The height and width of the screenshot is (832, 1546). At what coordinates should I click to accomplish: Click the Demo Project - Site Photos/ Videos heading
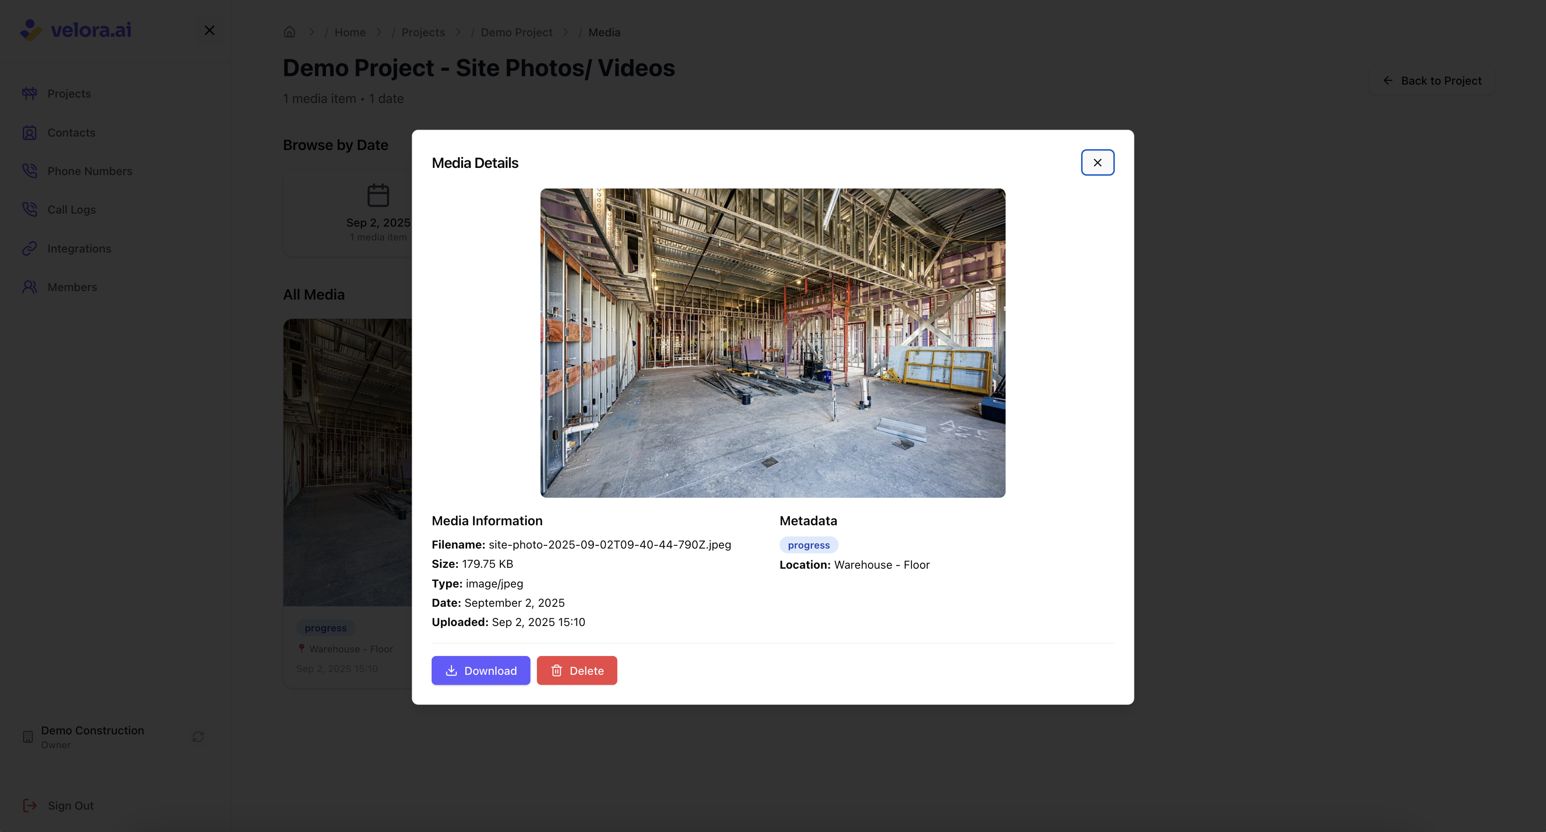[479, 68]
